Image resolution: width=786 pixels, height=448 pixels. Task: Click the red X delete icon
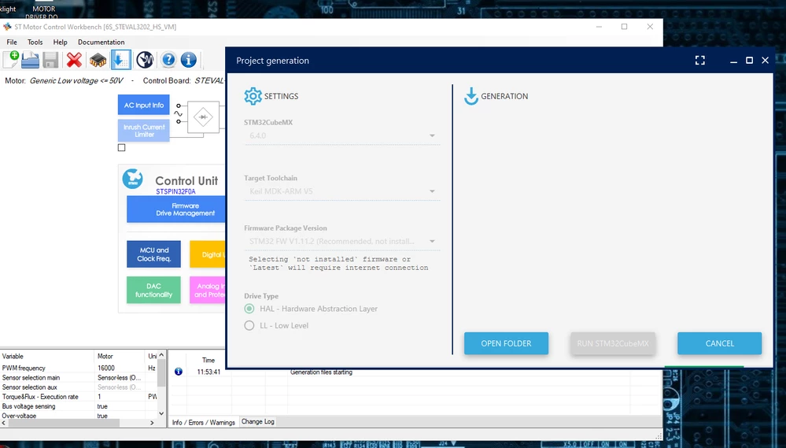coord(74,60)
